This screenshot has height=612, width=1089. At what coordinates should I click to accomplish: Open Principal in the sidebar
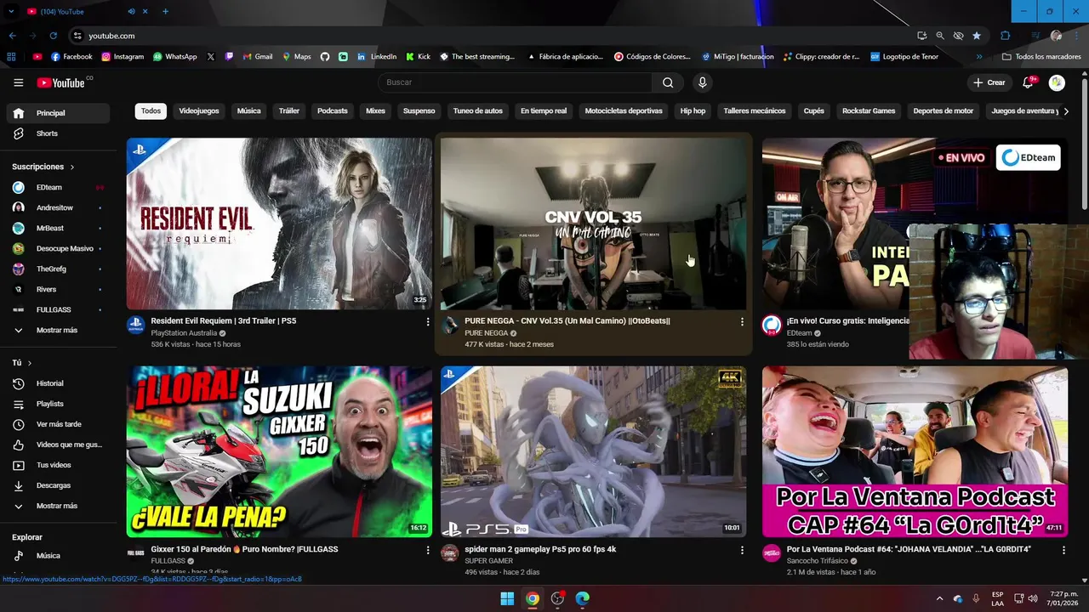pos(58,113)
